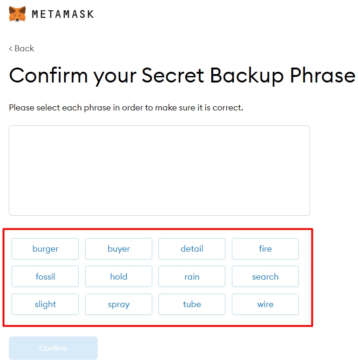Choose the 'tube' word chip
358x363 pixels.
(192, 304)
